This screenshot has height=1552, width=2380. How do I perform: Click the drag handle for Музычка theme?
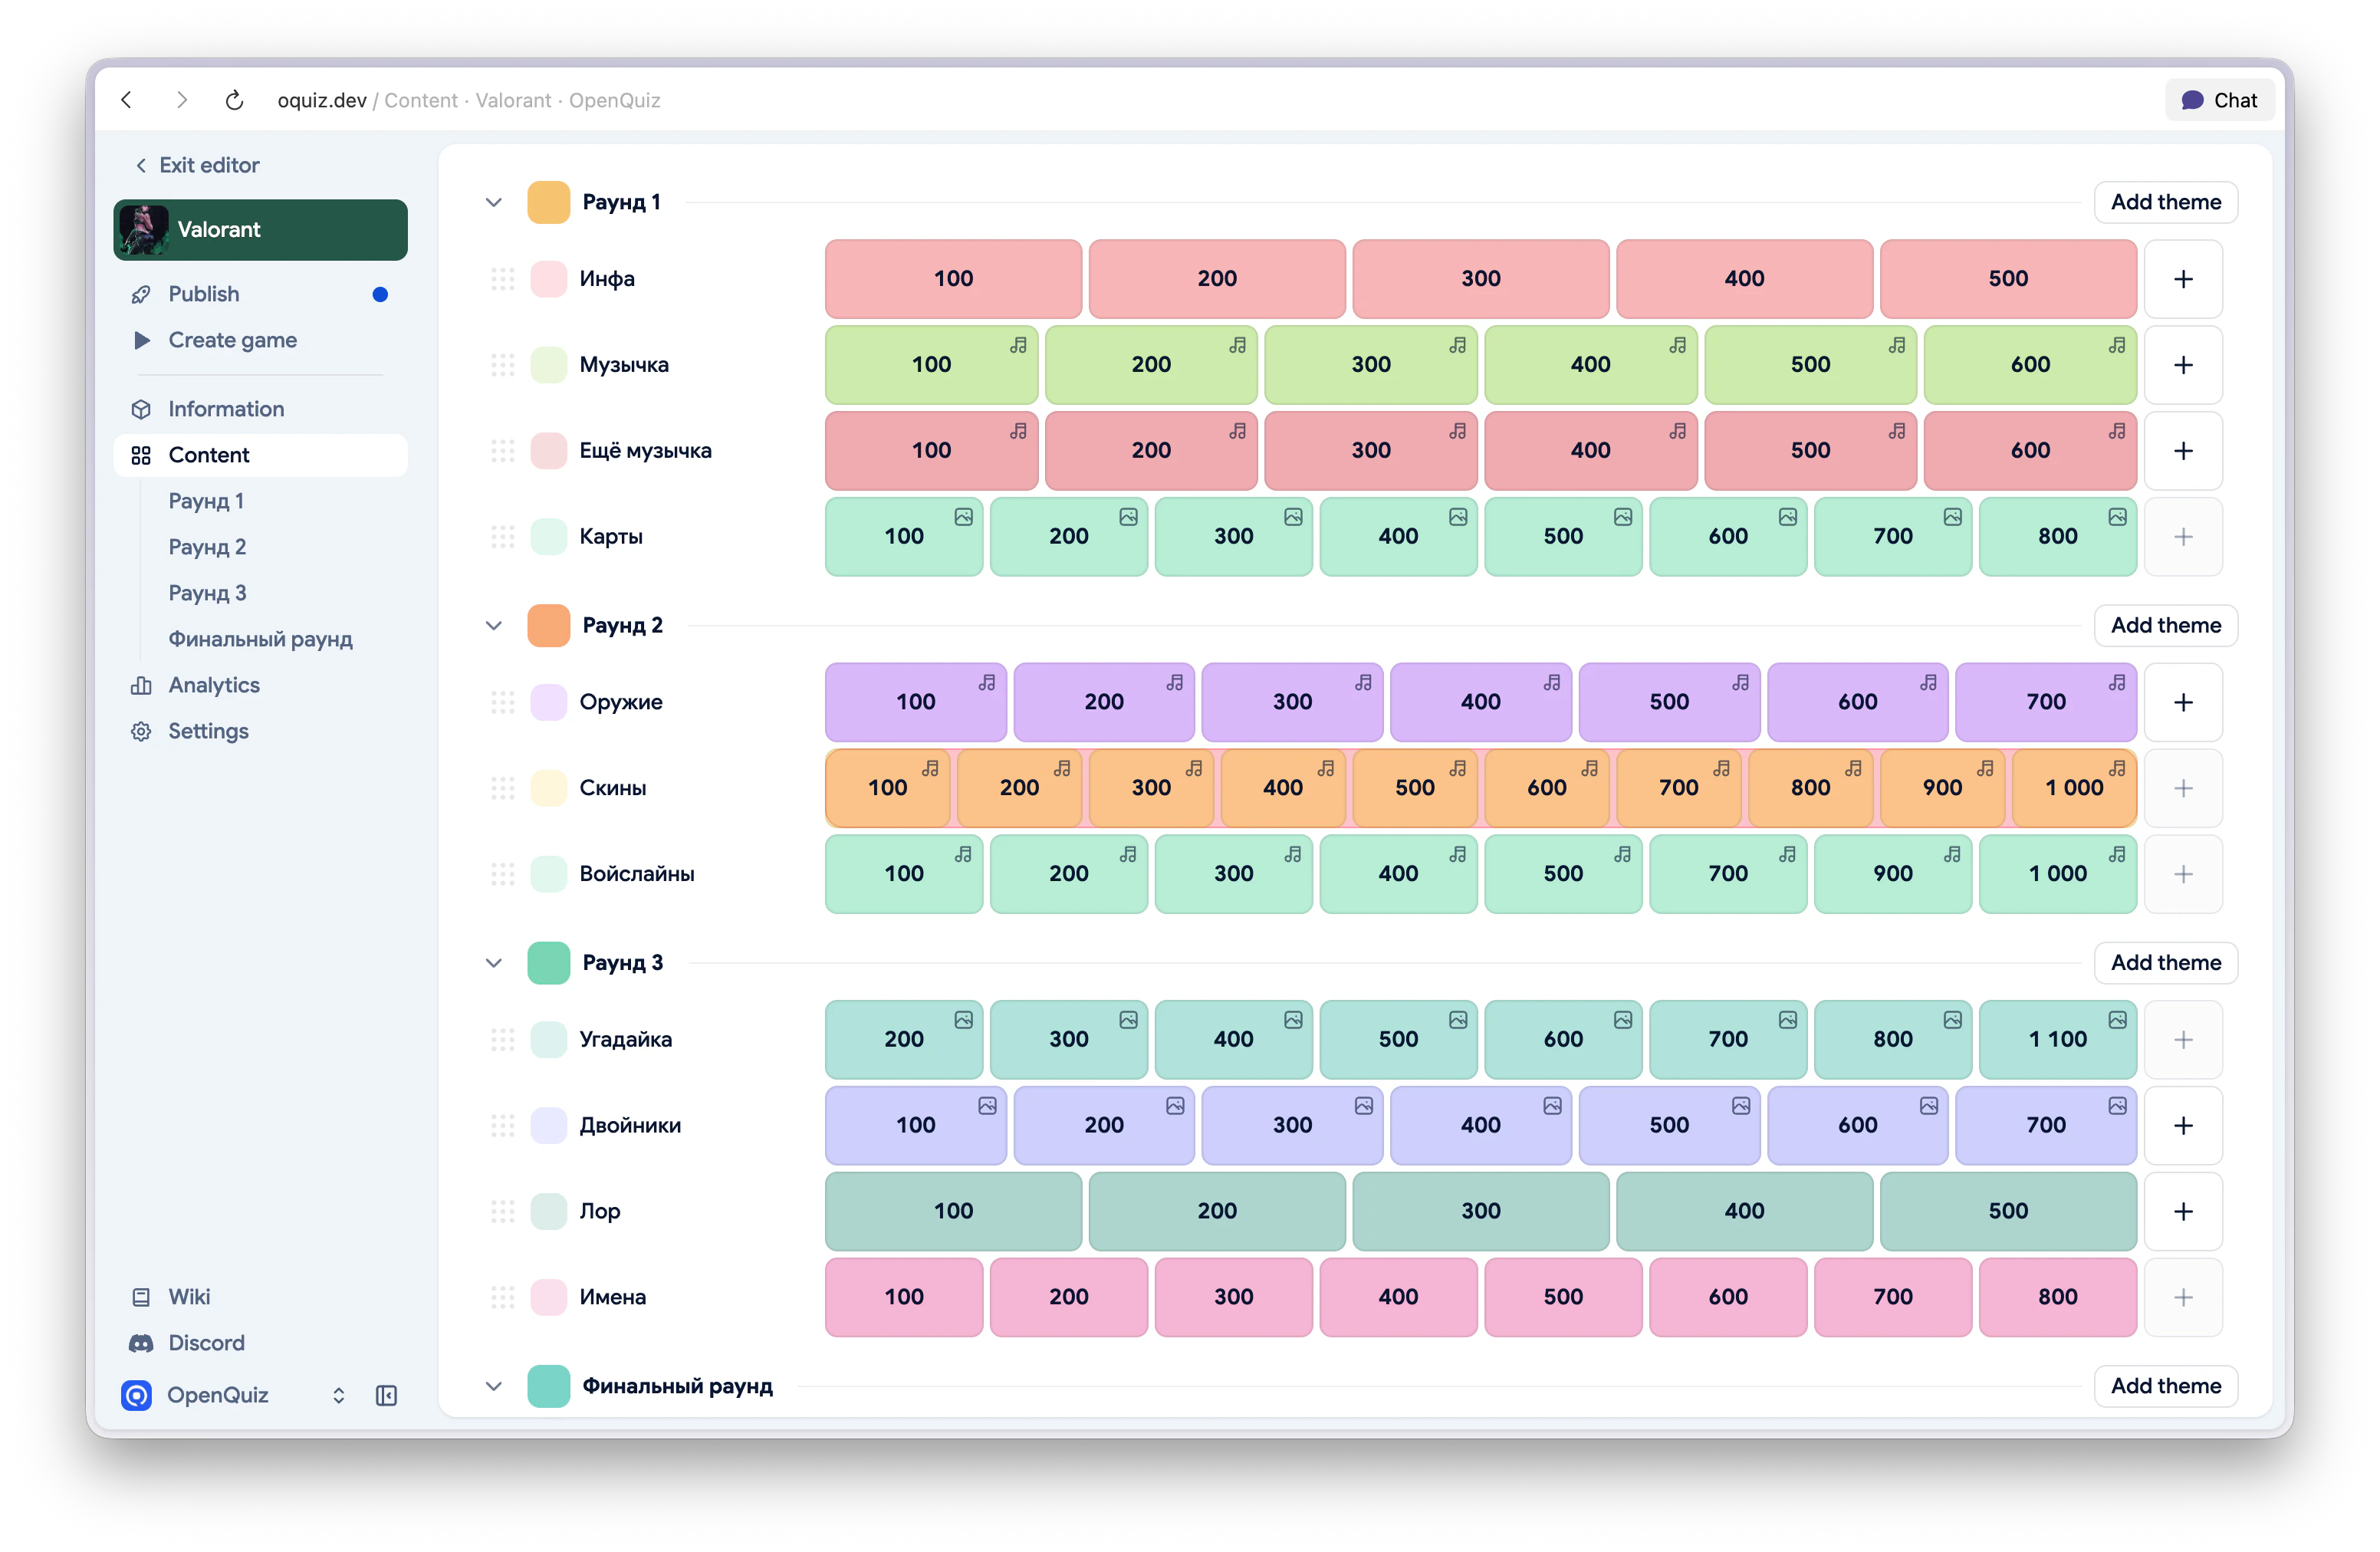[502, 365]
